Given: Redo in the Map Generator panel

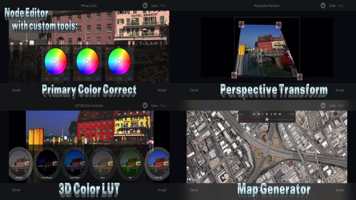Looking at the screenshot, I should (341, 106).
